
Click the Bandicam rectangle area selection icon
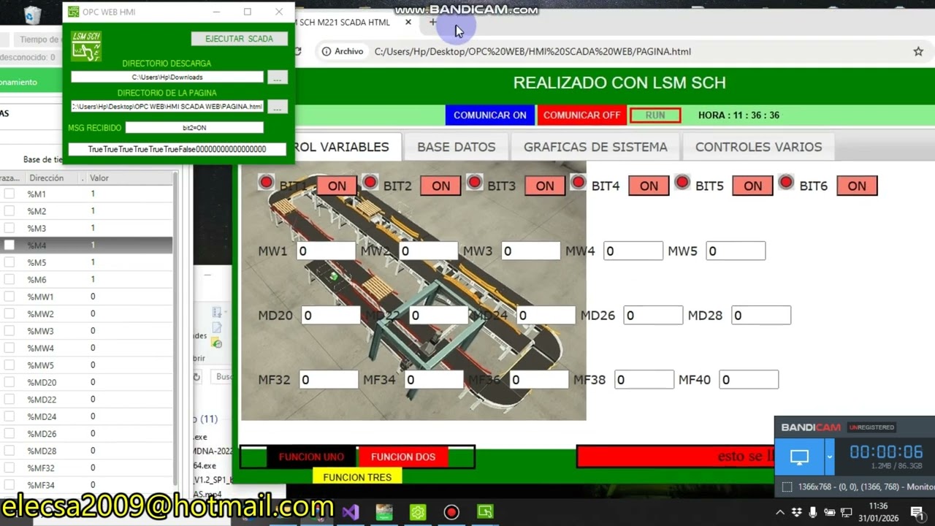[787, 487]
